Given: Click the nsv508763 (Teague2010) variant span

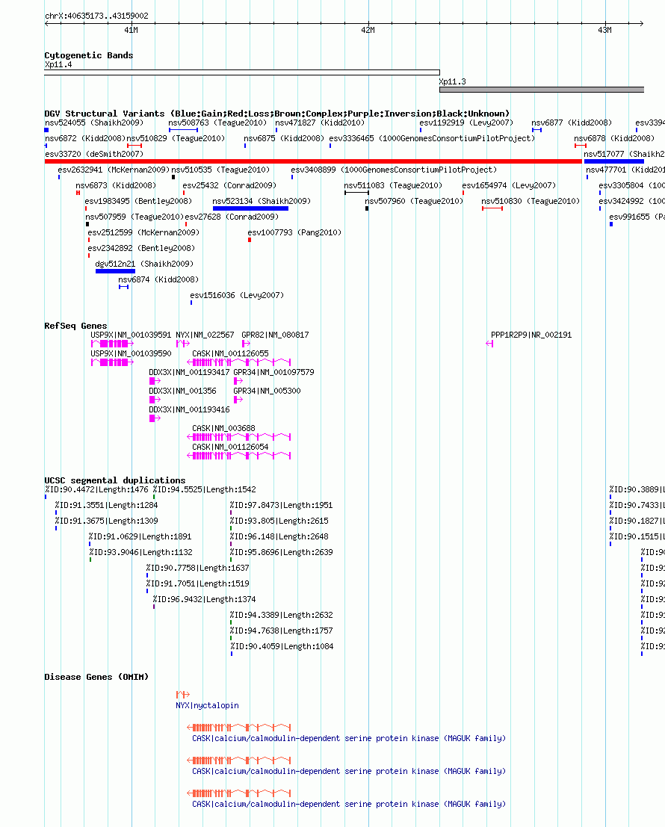Looking at the screenshot, I should [x=184, y=130].
